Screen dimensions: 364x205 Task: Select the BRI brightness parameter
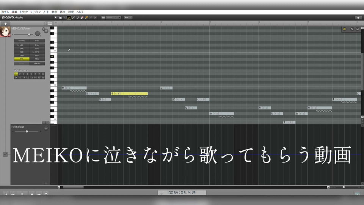pos(37,49)
